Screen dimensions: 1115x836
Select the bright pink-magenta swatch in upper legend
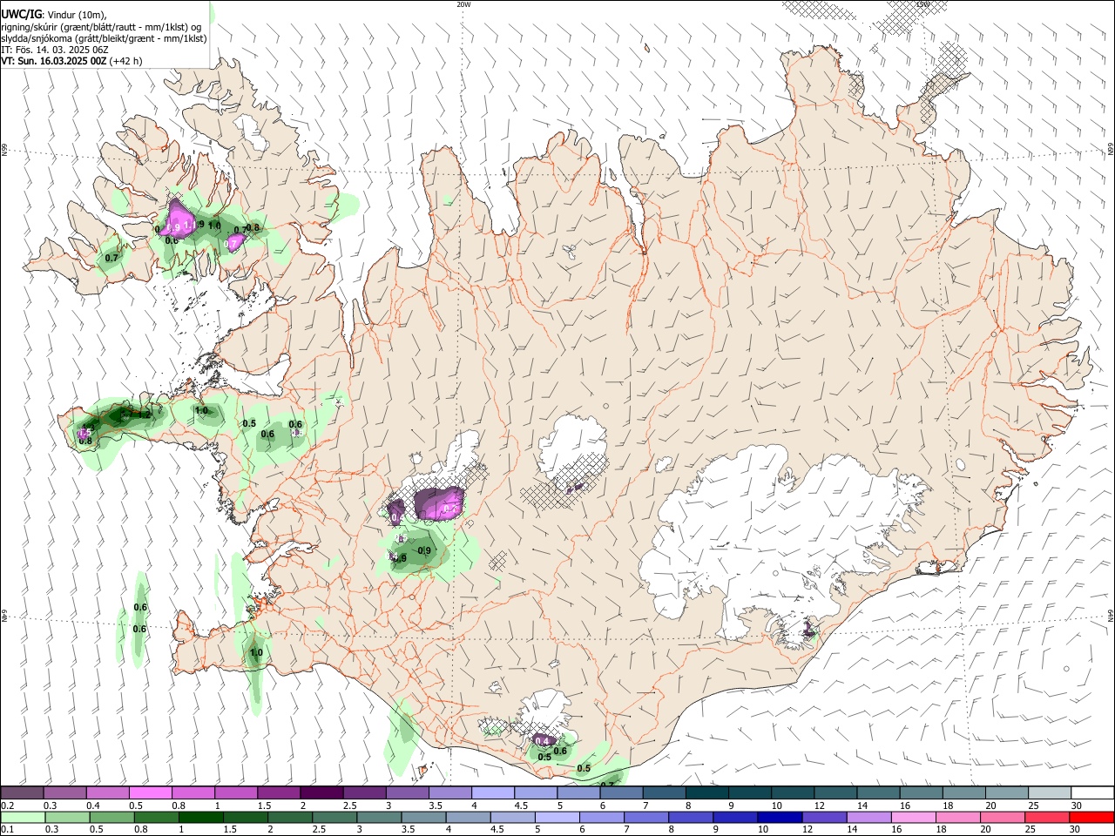151,793
